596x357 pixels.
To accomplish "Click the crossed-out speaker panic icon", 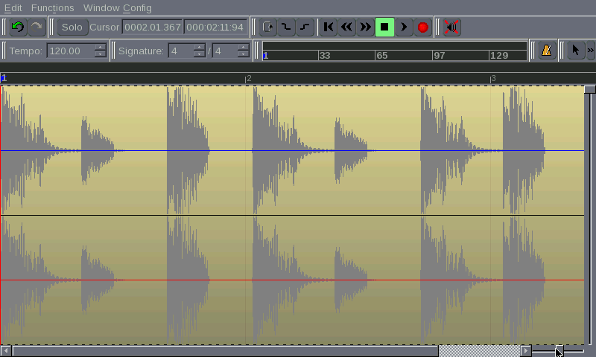I will pos(451,27).
